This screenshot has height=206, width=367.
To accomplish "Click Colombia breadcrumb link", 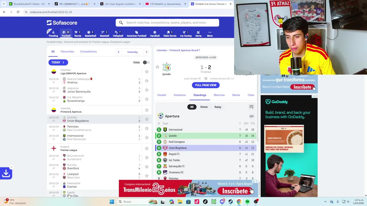I will [x=161, y=50].
